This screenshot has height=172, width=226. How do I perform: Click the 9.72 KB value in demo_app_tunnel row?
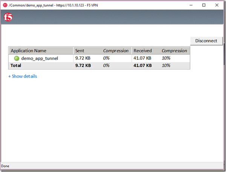tap(83, 58)
